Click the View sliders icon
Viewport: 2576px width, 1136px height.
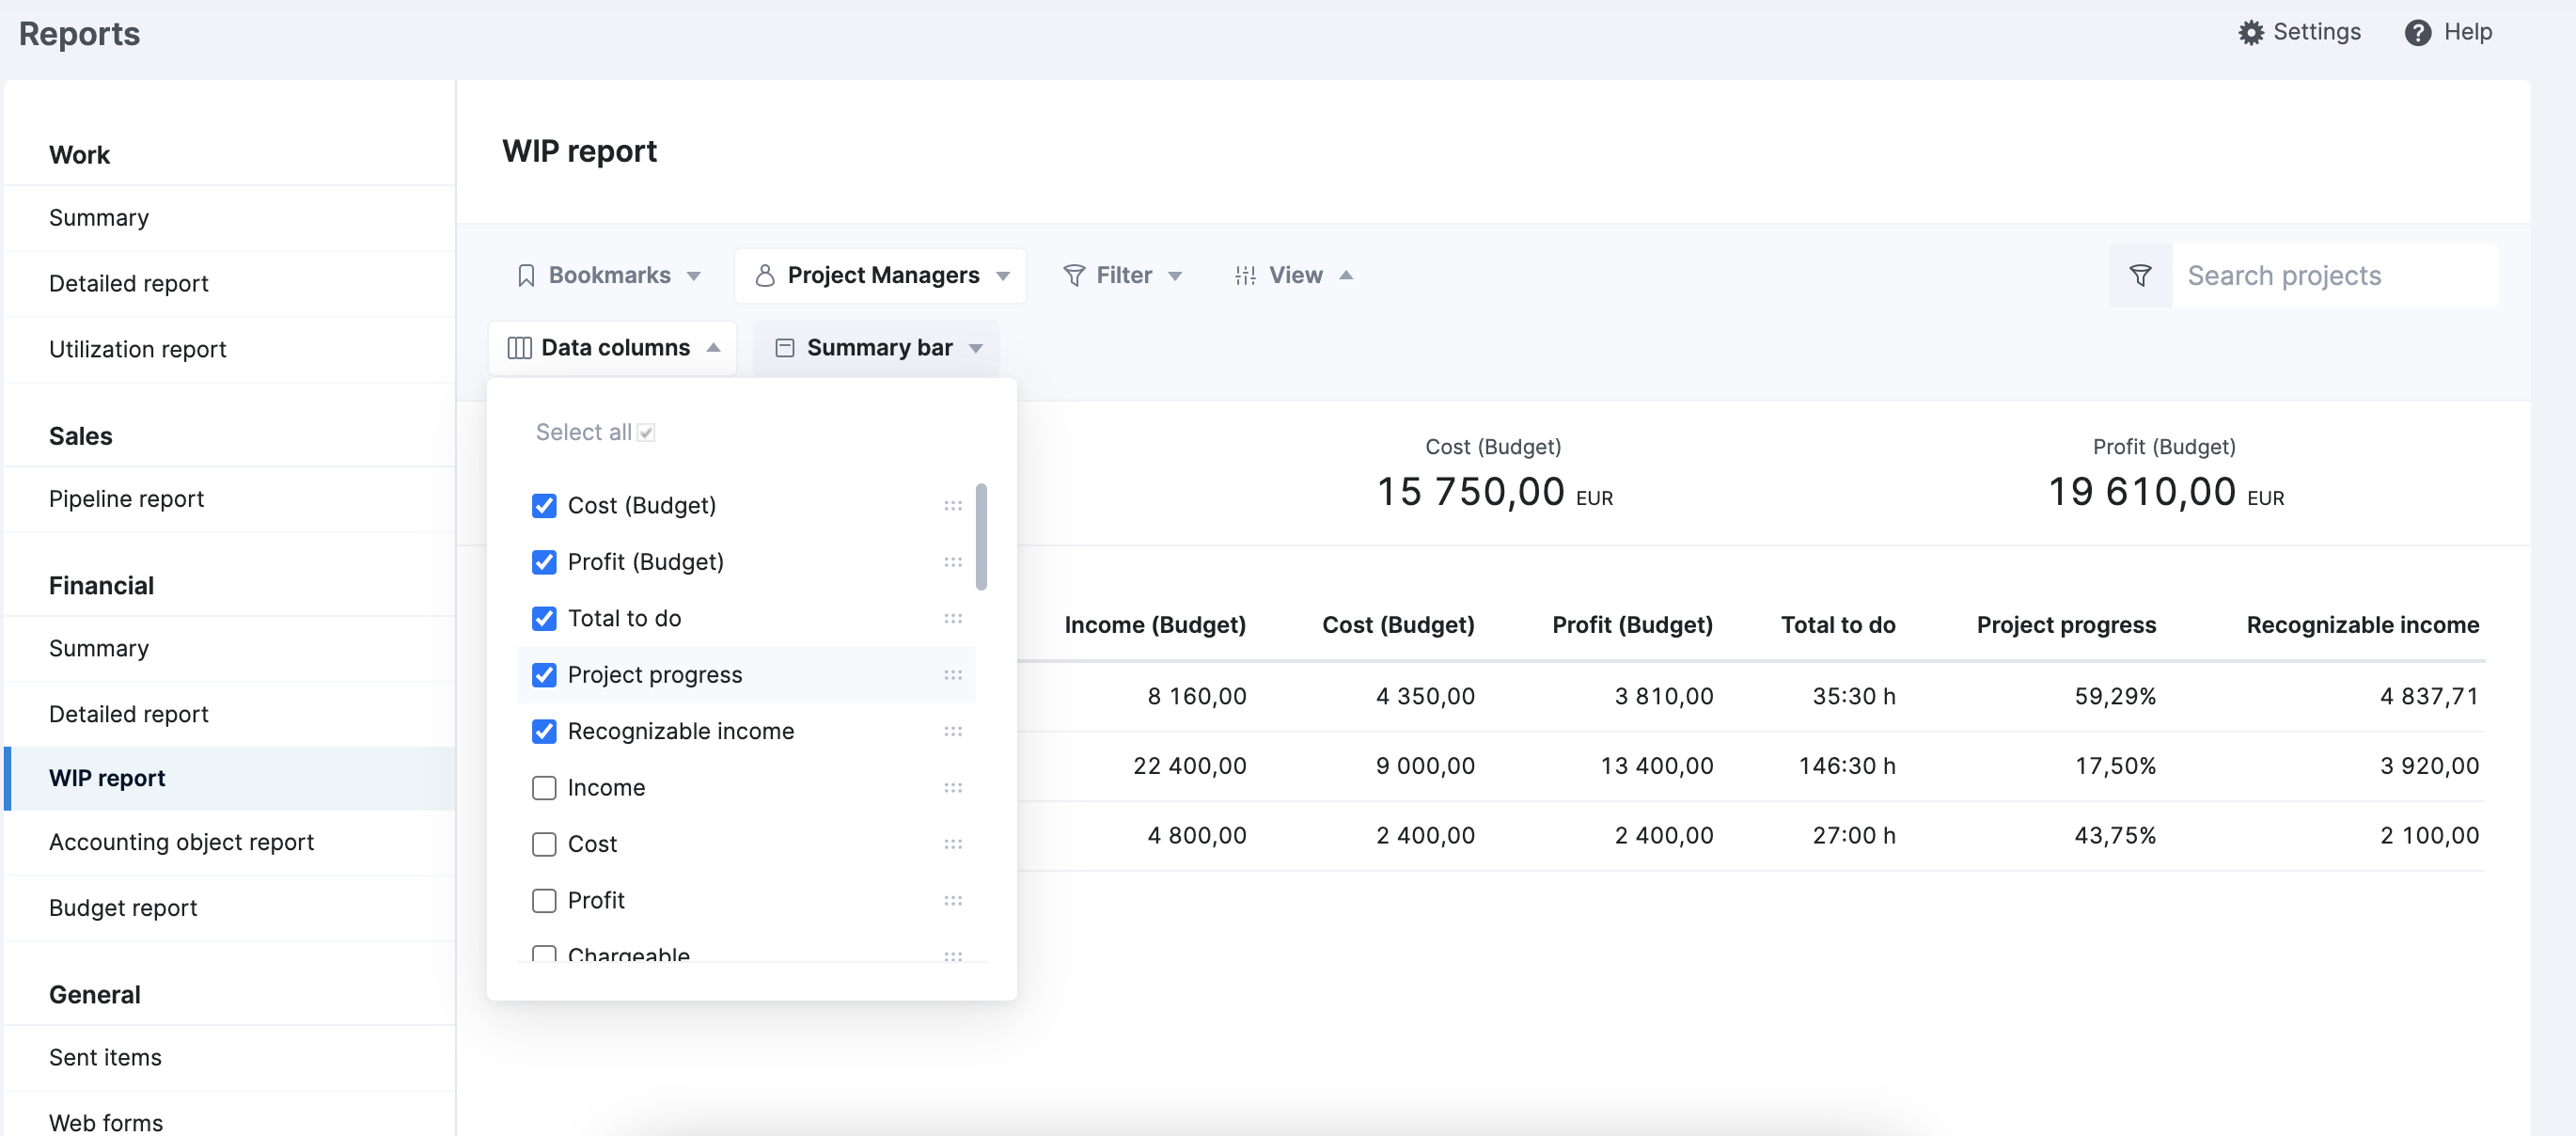click(1245, 275)
